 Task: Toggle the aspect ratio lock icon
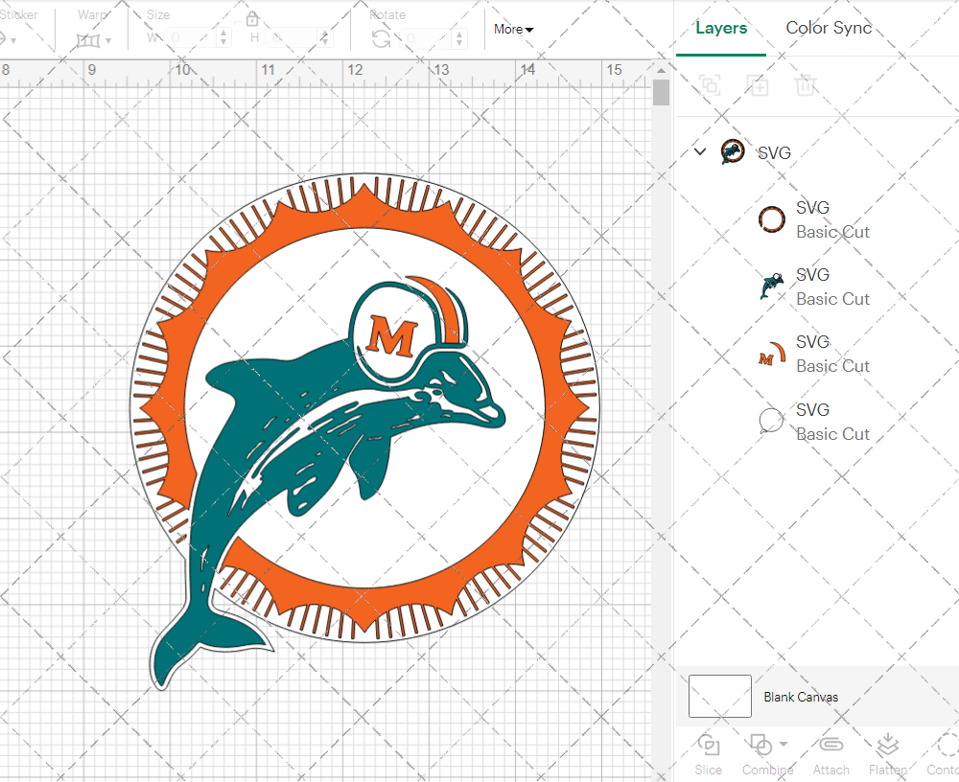[252, 20]
